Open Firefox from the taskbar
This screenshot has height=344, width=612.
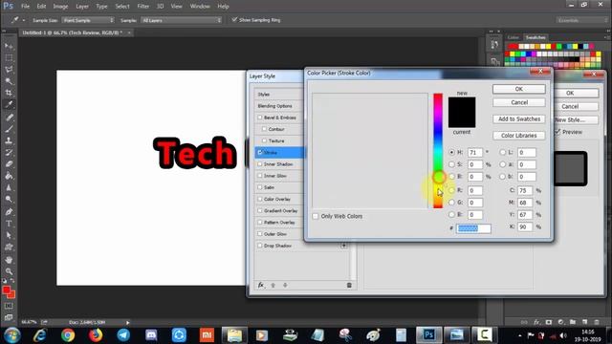96,335
